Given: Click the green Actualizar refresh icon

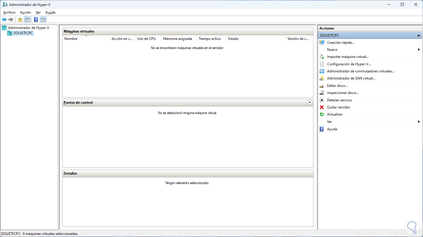Looking at the screenshot, I should [x=322, y=114].
